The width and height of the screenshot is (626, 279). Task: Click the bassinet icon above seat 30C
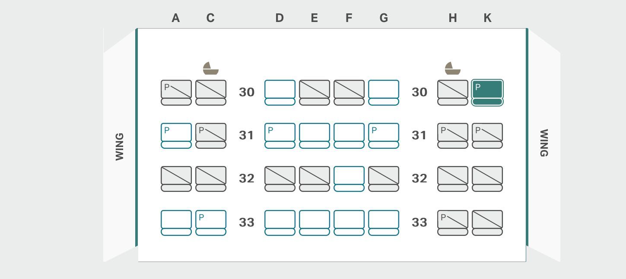pos(211,68)
